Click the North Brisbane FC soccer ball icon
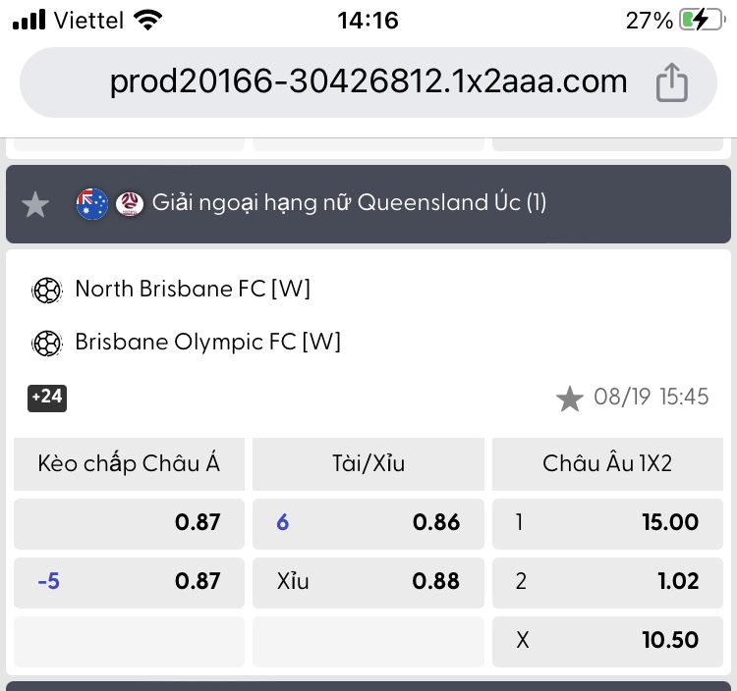 point(47,291)
